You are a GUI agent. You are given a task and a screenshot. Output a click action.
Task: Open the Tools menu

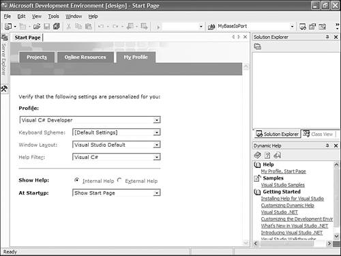[x=53, y=16]
